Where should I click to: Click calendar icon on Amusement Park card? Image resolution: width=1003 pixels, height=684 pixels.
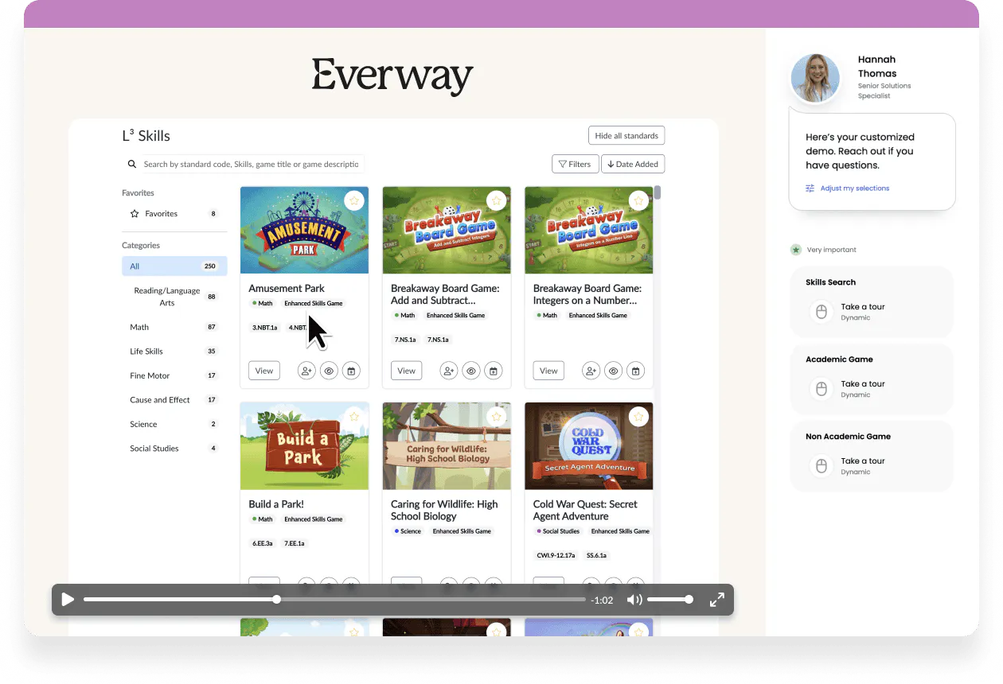[x=351, y=371]
